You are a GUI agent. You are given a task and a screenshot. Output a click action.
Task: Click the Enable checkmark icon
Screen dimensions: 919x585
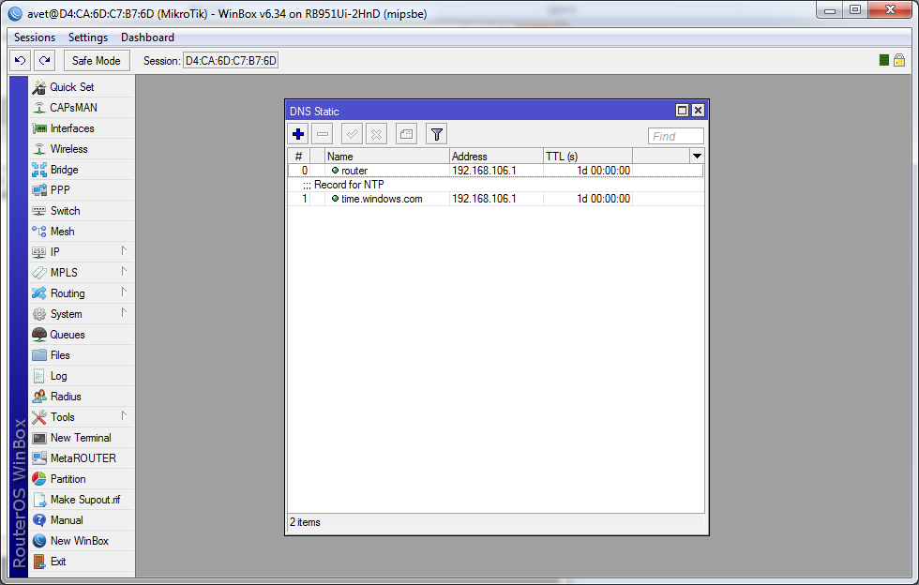pos(353,135)
